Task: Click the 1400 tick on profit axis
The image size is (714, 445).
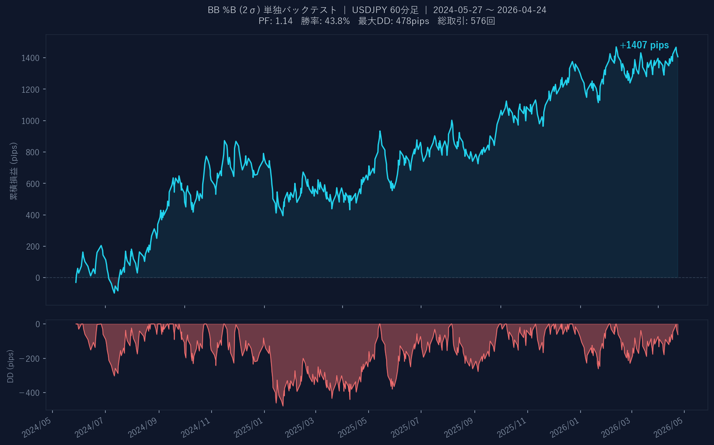Action: [31, 58]
